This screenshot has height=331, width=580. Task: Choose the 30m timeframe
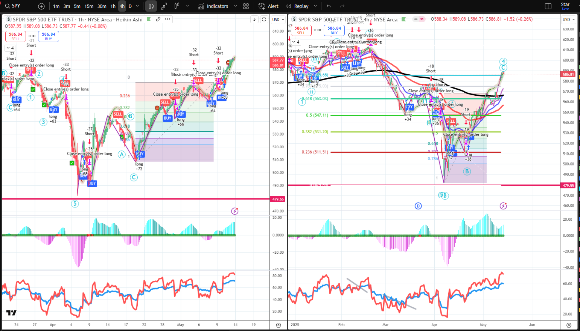(x=102, y=6)
